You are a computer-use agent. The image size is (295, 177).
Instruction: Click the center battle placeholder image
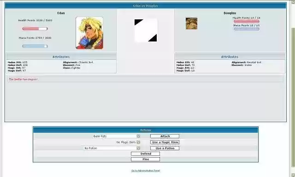[146, 30]
